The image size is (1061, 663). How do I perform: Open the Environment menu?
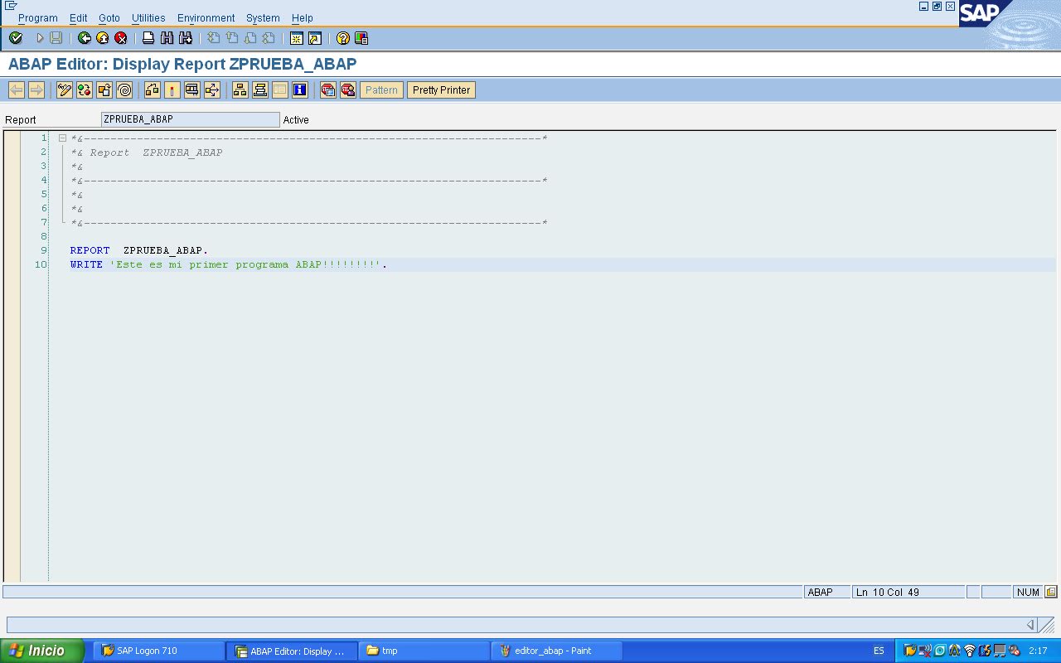coord(206,17)
